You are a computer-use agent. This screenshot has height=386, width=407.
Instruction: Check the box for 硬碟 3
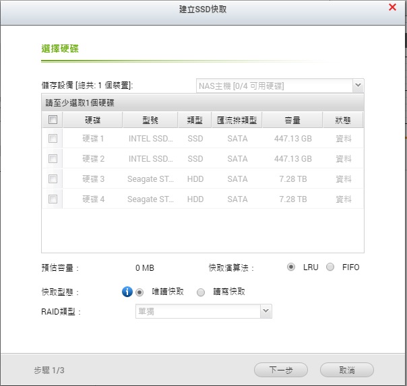pos(53,179)
